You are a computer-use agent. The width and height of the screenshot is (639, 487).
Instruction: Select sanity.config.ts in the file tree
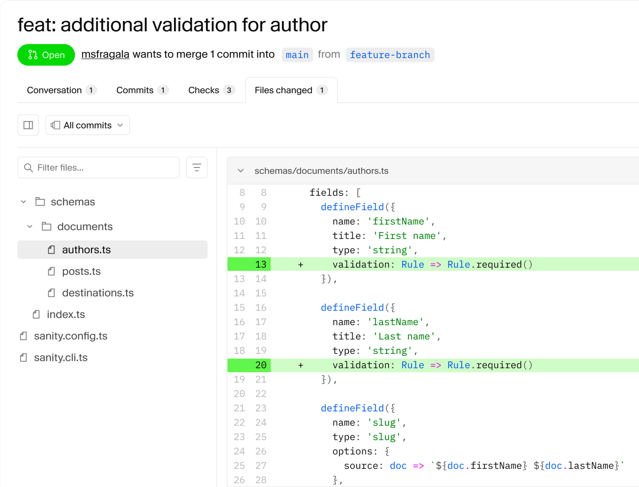71,336
